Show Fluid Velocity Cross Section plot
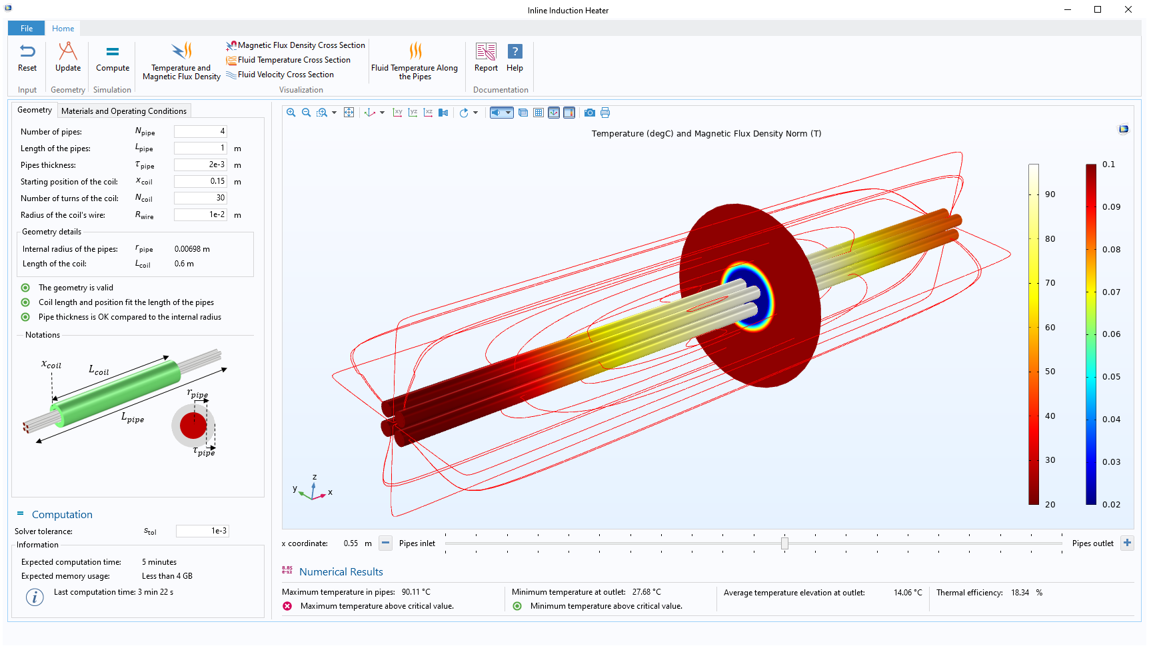The width and height of the screenshot is (1149, 646). [x=285, y=75]
